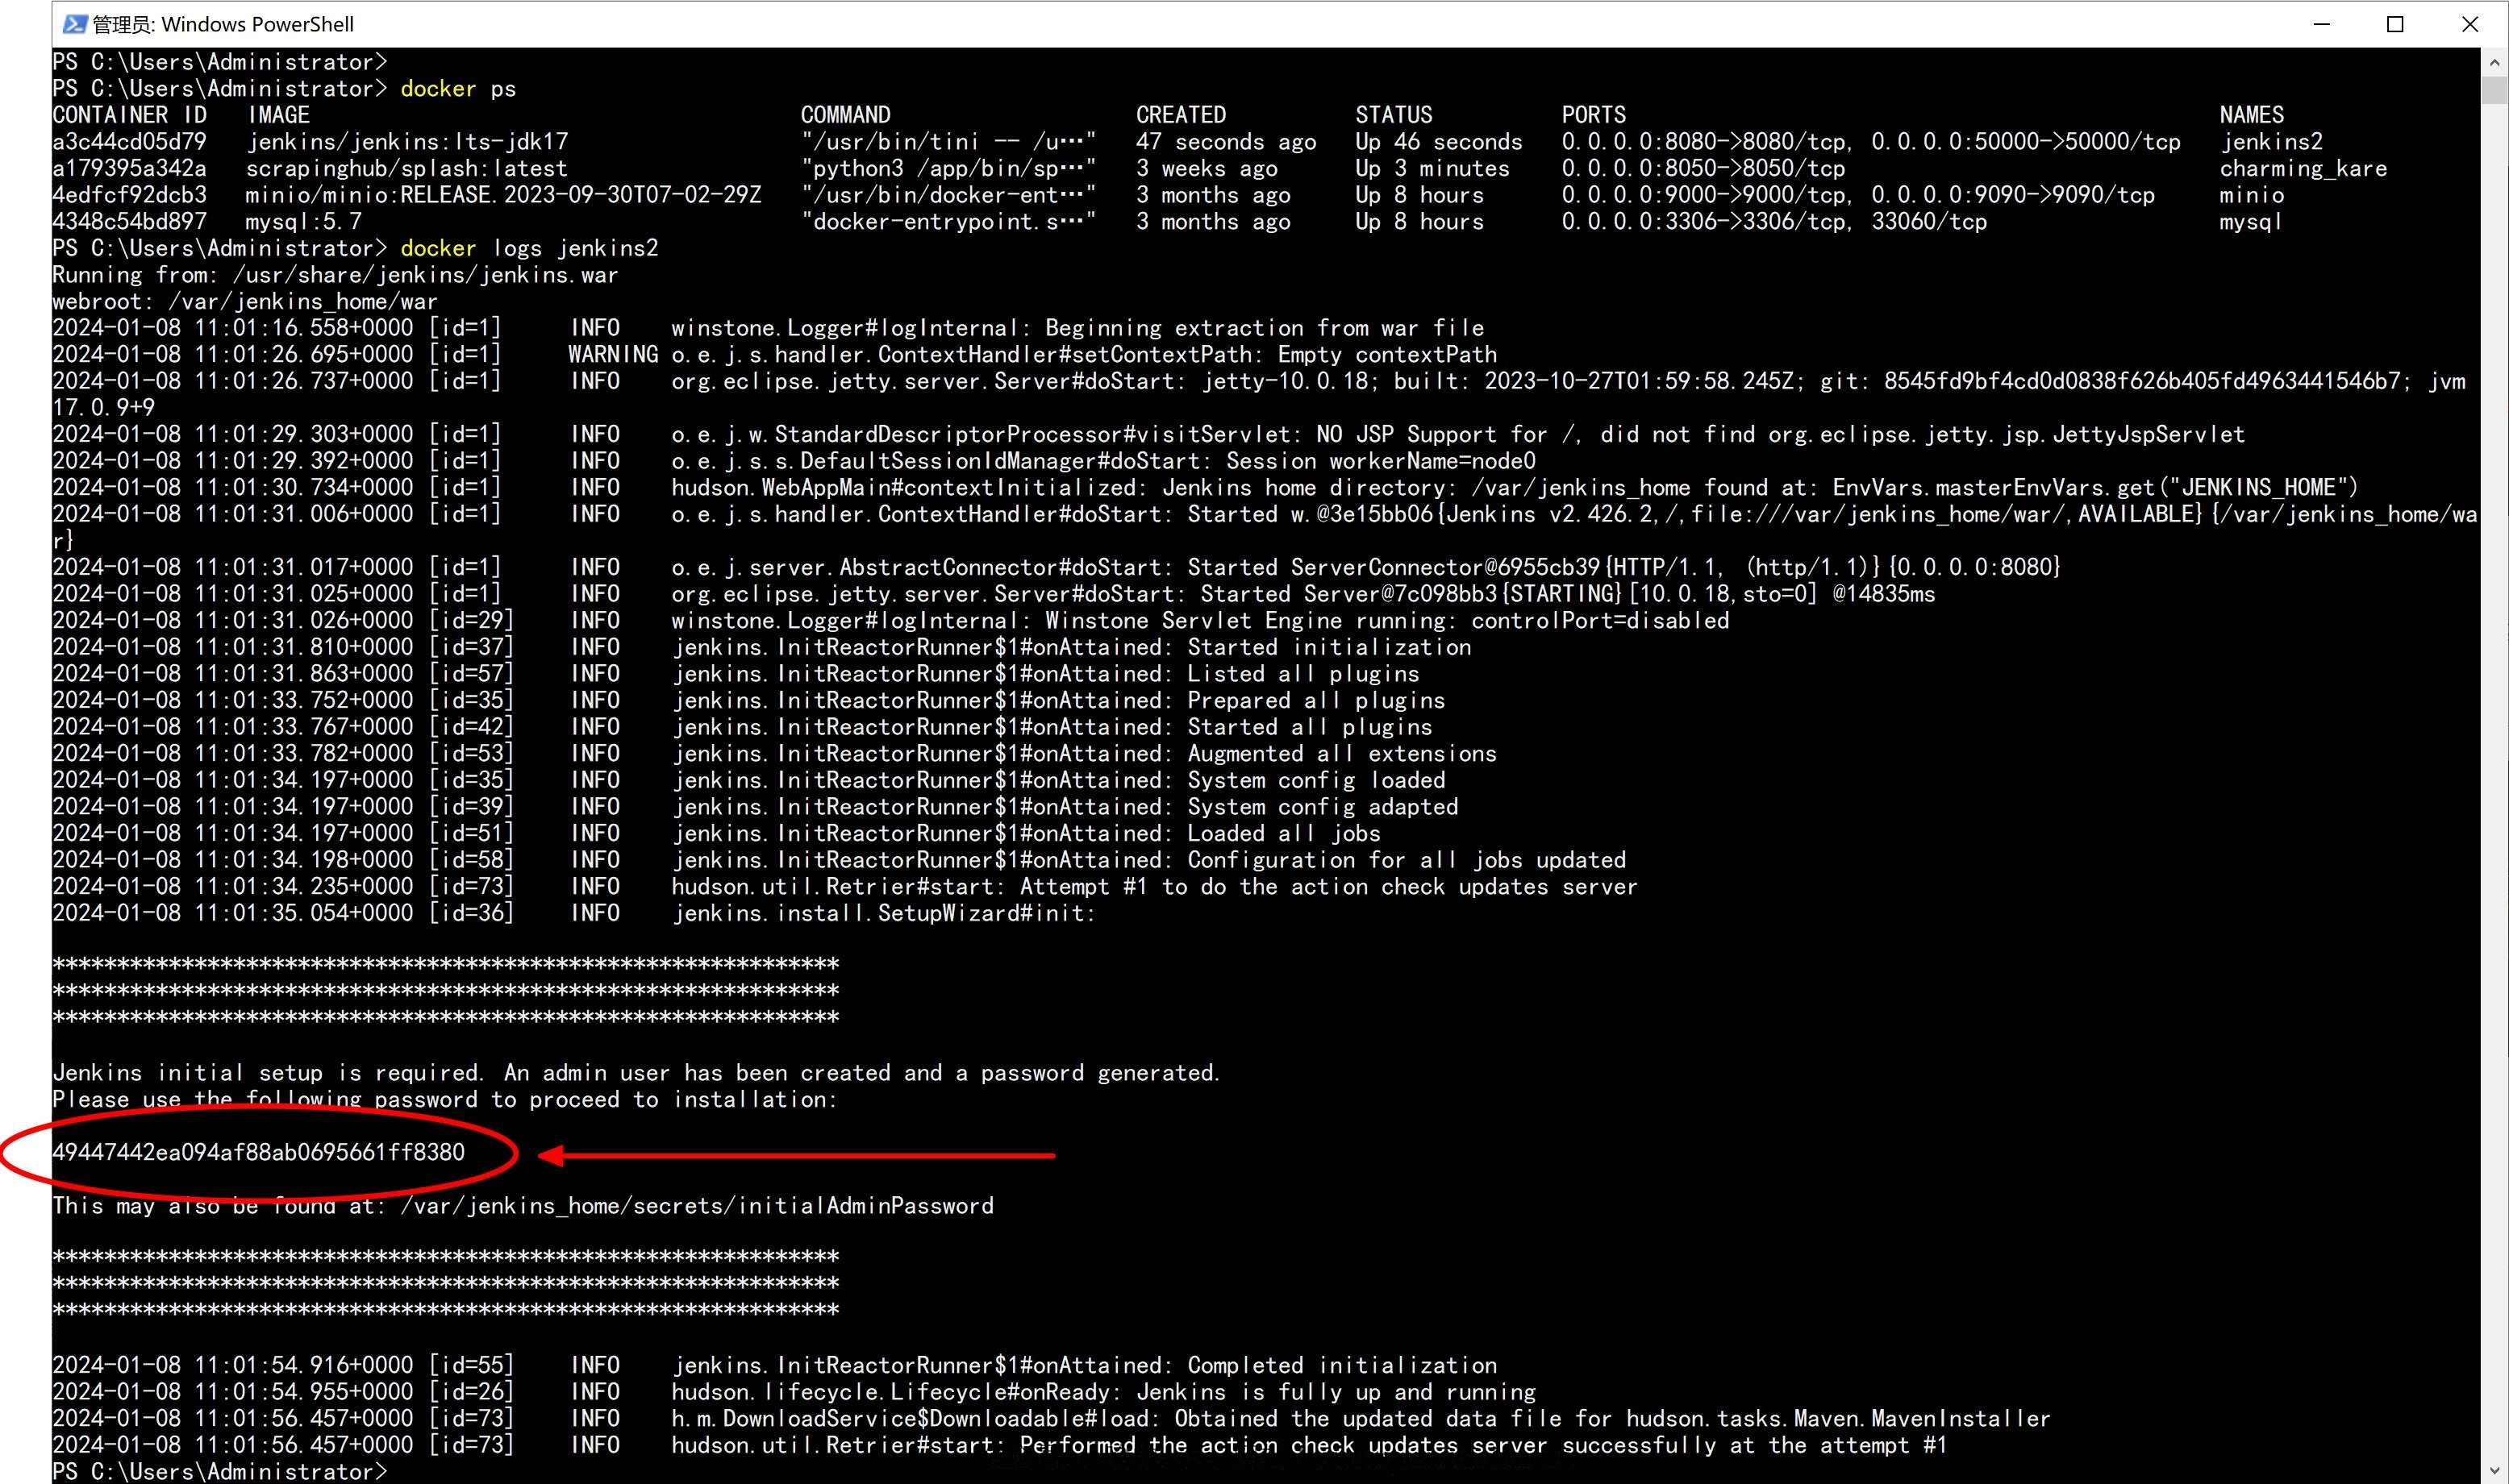Click the vertical scrollbar thumb
Image resolution: width=2509 pixels, height=1484 pixels.
point(2494,89)
